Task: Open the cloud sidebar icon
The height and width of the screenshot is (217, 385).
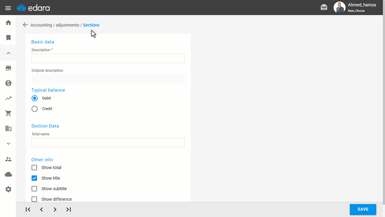Action: (x=8, y=174)
